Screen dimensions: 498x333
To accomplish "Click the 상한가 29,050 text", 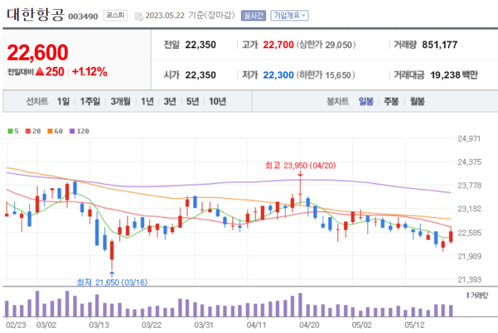I will pos(326,44).
